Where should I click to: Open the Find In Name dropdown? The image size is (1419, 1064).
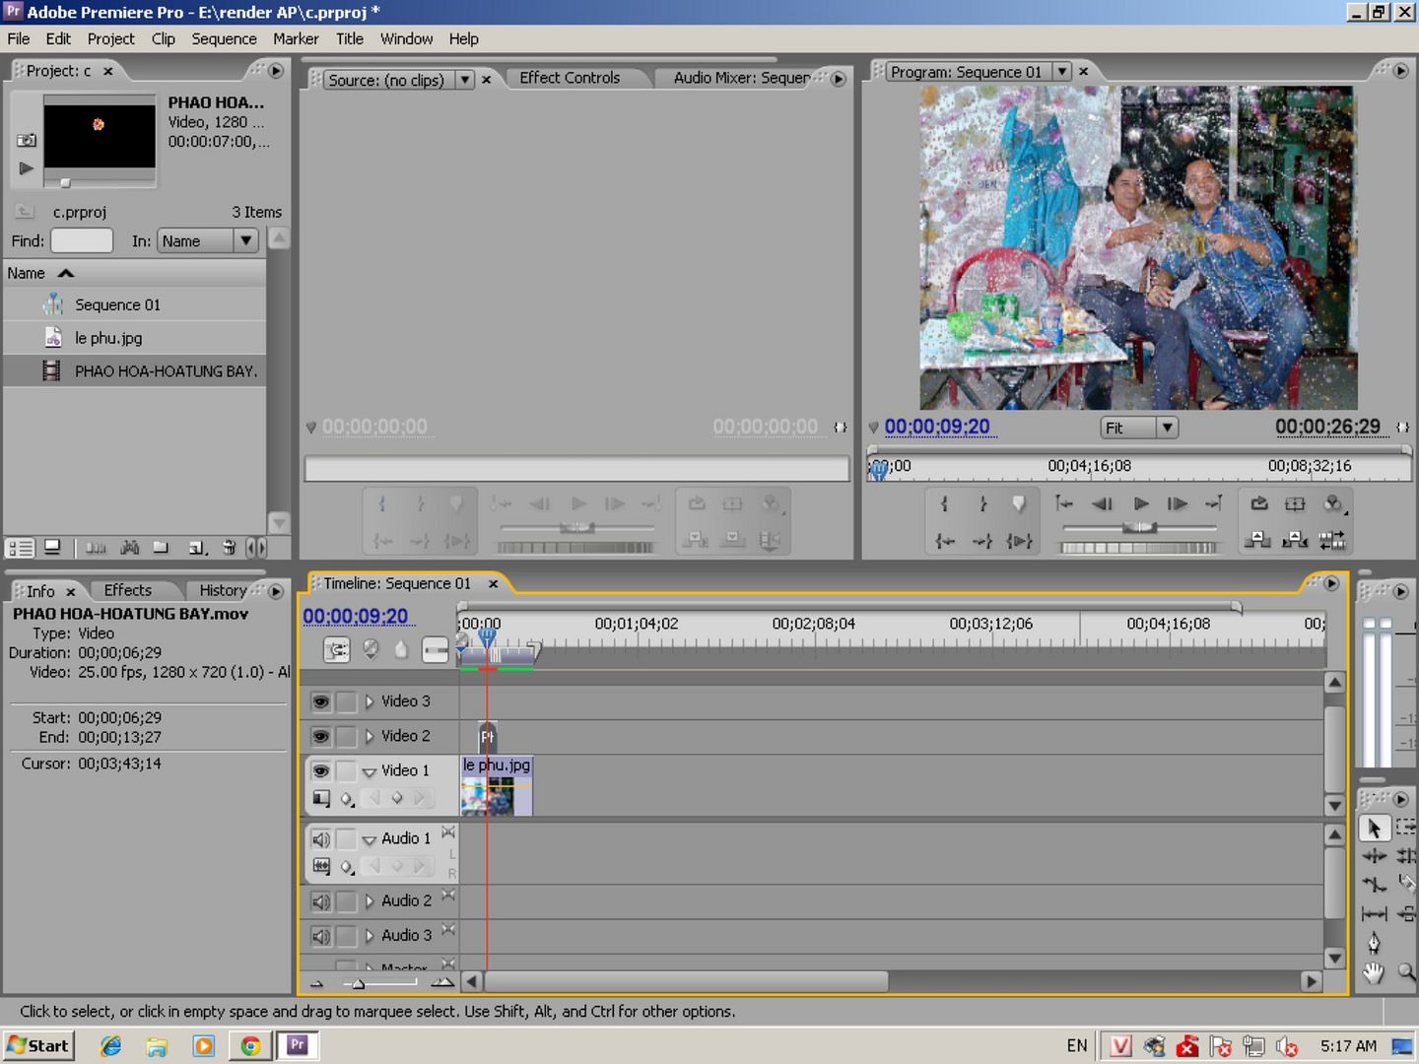246,240
